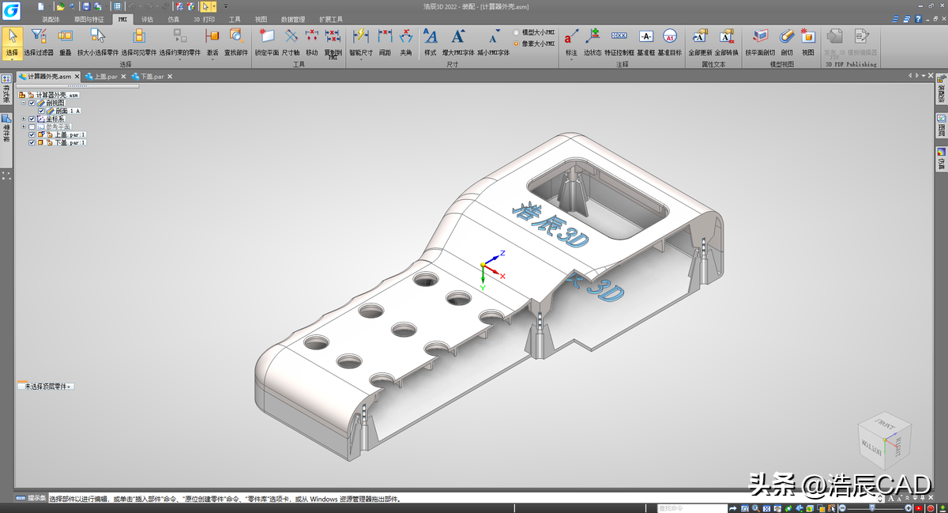This screenshot has width=948, height=513.
Task: Select the 智能尺寸 smart dimension tool
Action: [360, 36]
